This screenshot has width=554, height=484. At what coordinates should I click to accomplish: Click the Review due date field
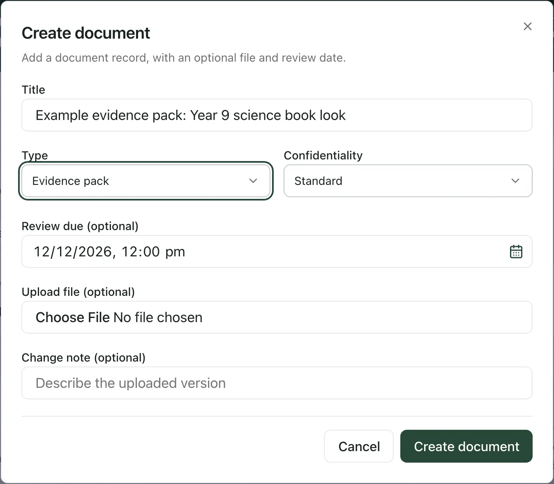click(x=277, y=251)
